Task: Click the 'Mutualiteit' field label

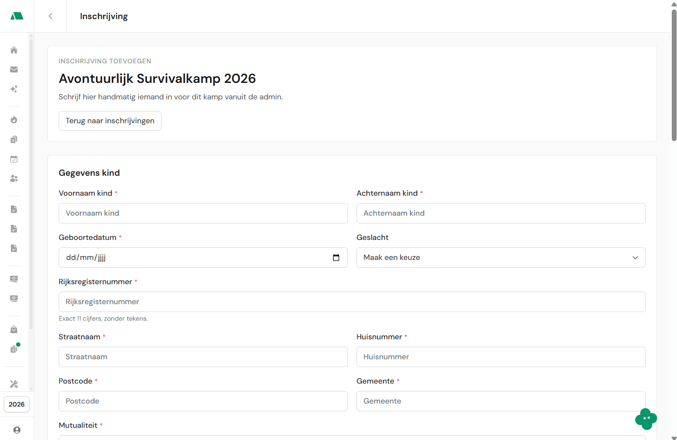Action: point(78,425)
